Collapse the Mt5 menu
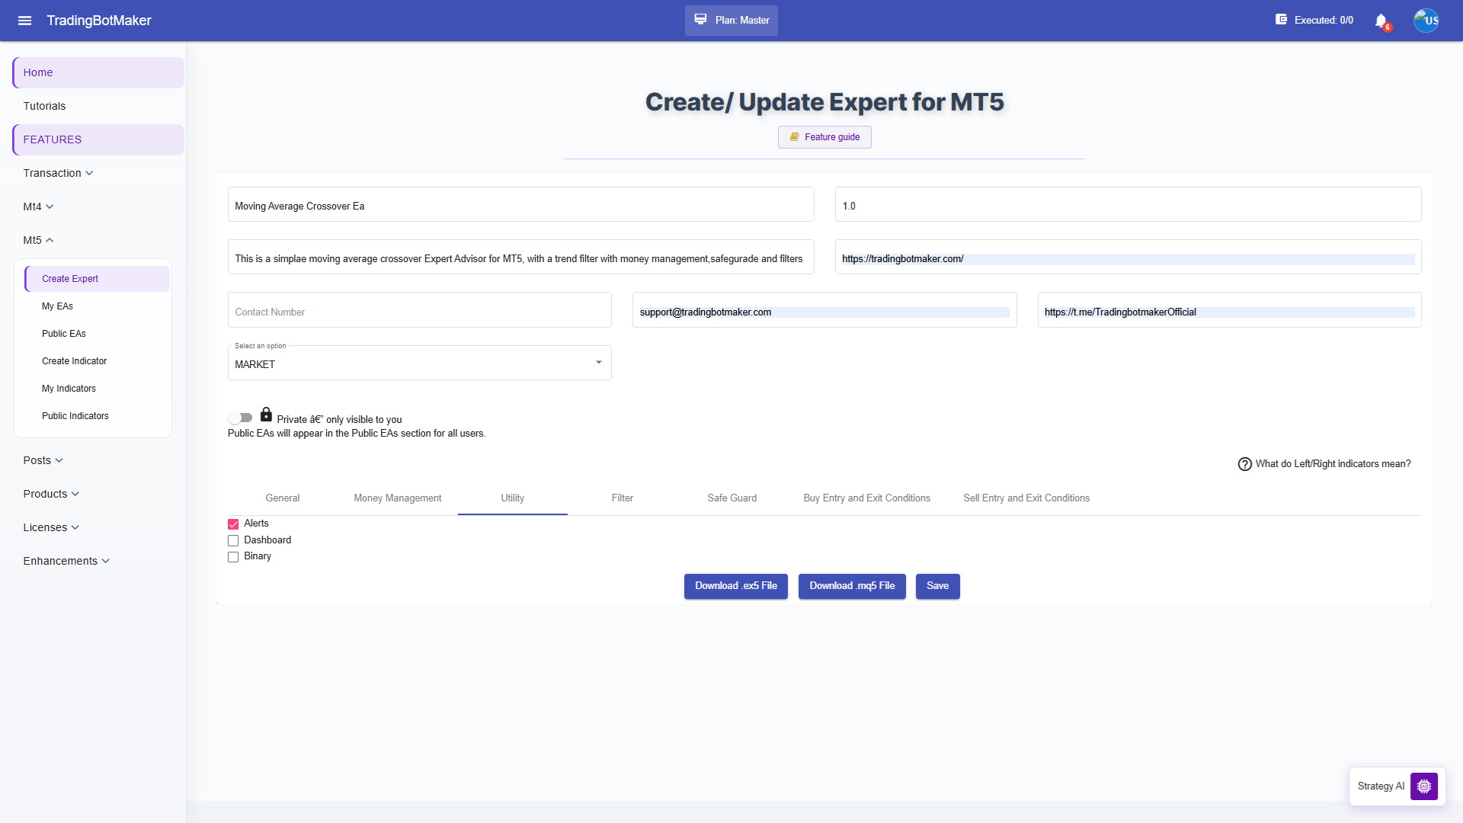The image size is (1463, 823). point(38,240)
